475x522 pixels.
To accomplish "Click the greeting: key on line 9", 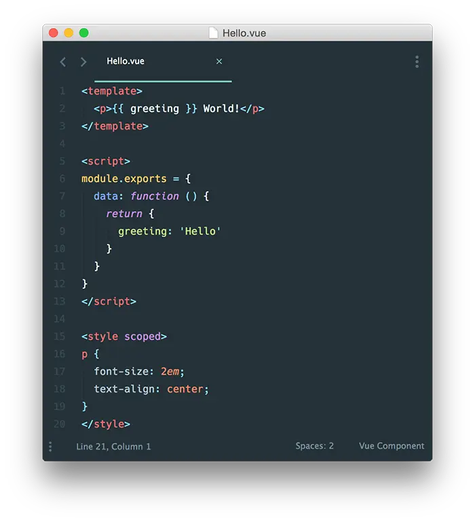I will [x=145, y=231].
